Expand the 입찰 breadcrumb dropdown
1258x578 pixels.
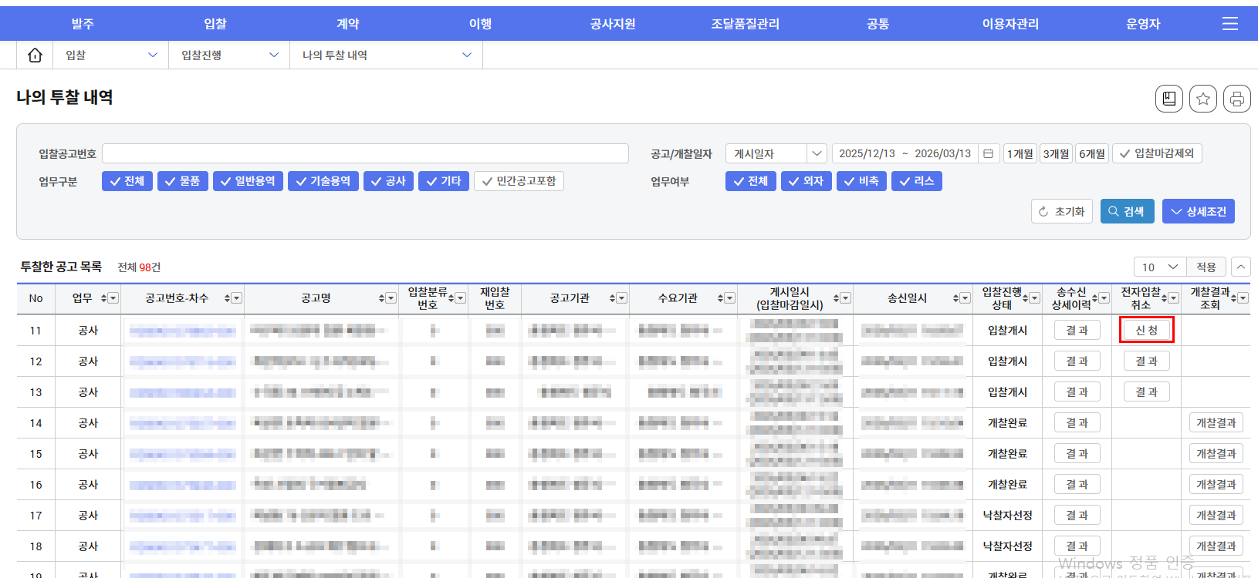click(111, 55)
